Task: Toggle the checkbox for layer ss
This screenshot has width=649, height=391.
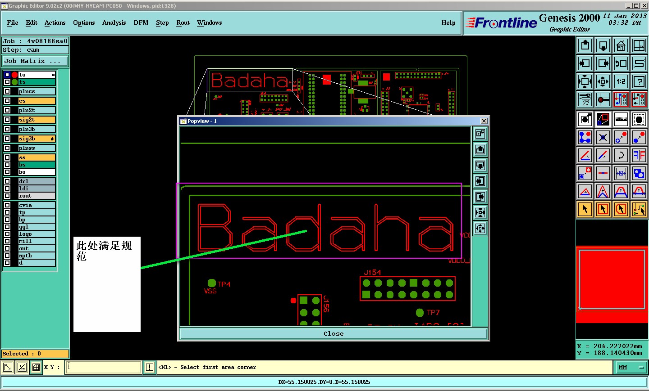Action: click(x=7, y=157)
